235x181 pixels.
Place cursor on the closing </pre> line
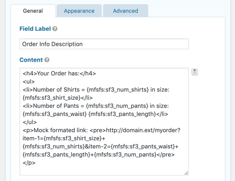click(99, 155)
